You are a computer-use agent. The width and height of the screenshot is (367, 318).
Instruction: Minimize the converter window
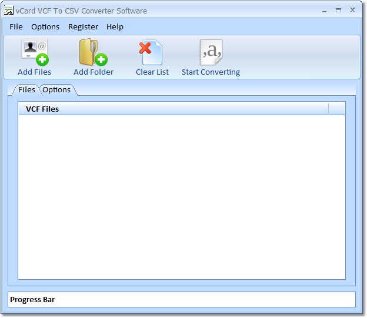click(325, 11)
